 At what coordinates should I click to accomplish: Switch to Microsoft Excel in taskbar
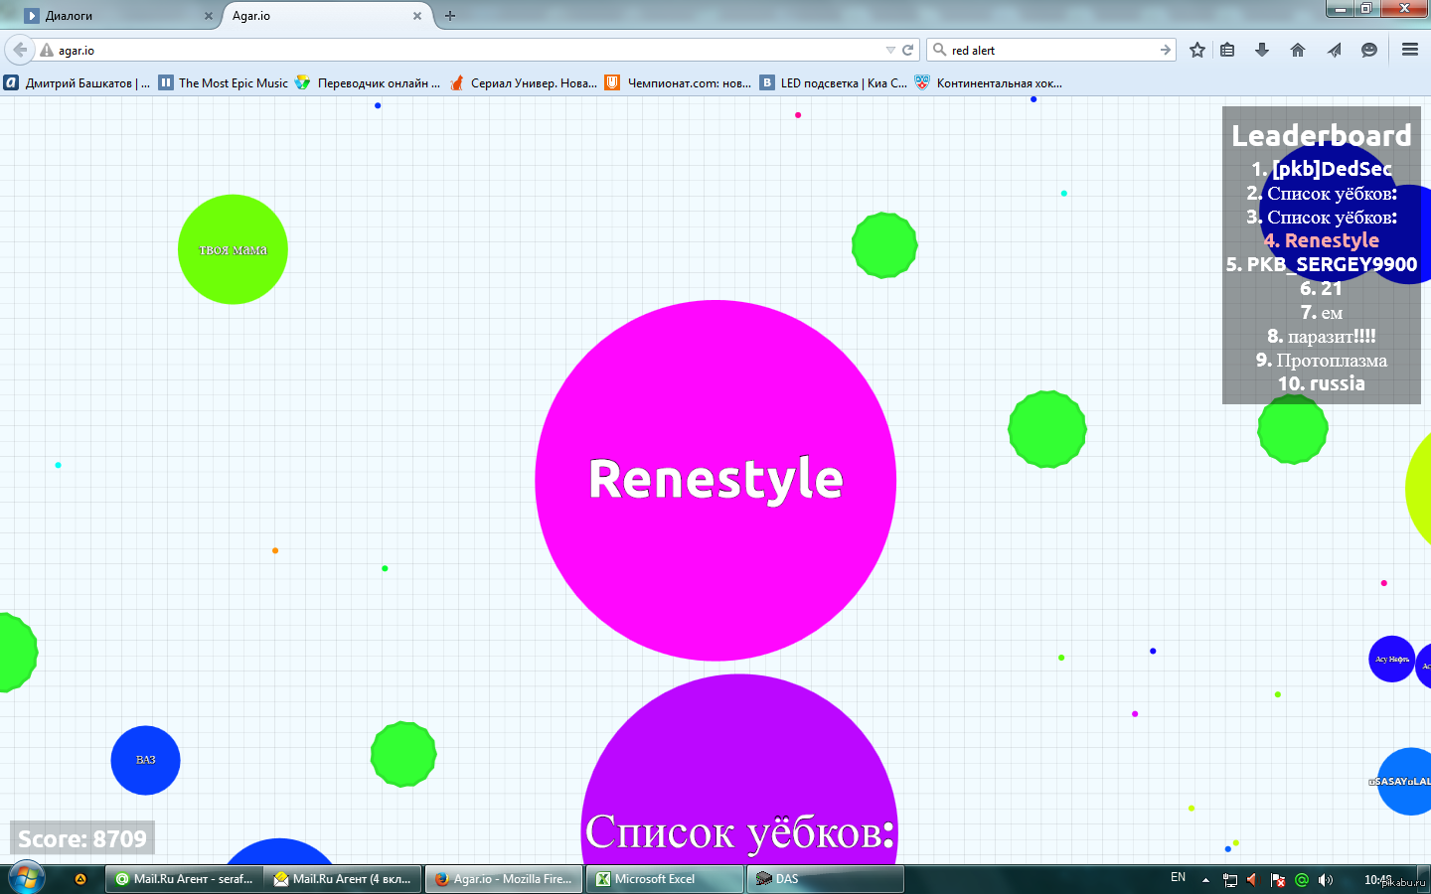pyautogui.click(x=664, y=879)
